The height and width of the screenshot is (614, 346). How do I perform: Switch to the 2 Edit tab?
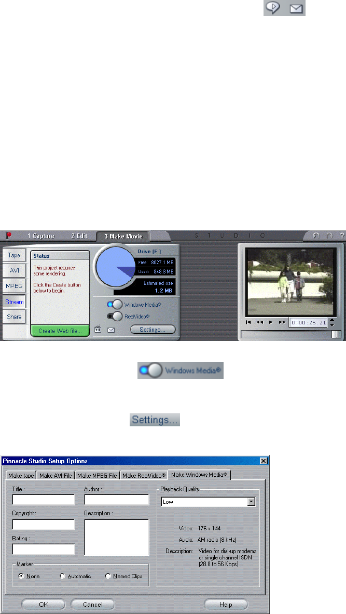[79, 236]
